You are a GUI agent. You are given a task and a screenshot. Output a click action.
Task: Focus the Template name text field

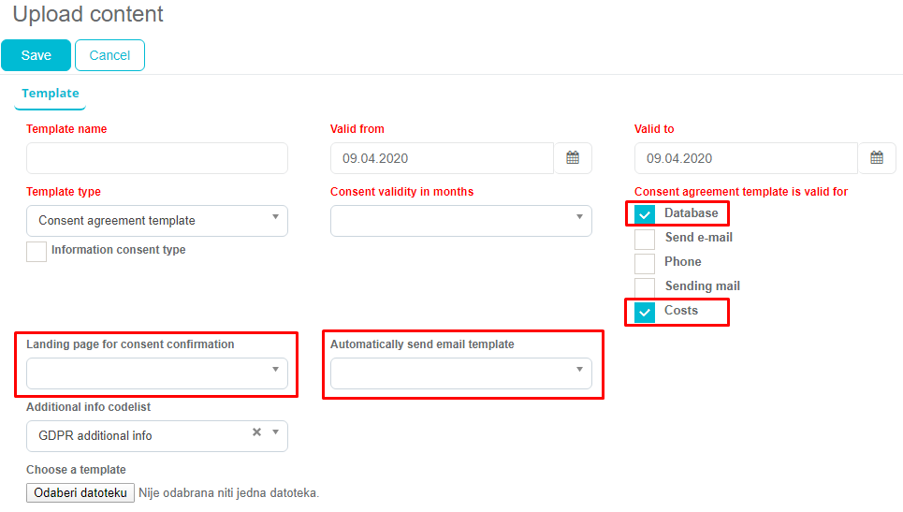point(157,158)
